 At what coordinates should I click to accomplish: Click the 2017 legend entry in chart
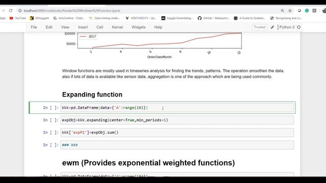(x=88, y=37)
